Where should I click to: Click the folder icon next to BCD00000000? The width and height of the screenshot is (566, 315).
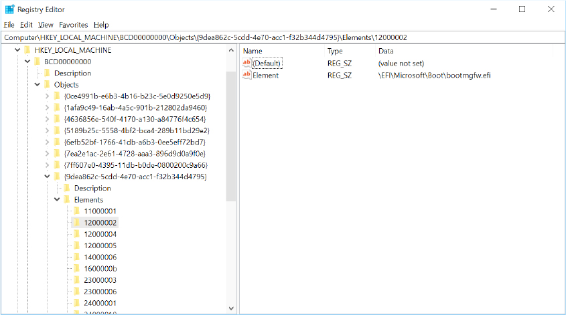(x=37, y=62)
